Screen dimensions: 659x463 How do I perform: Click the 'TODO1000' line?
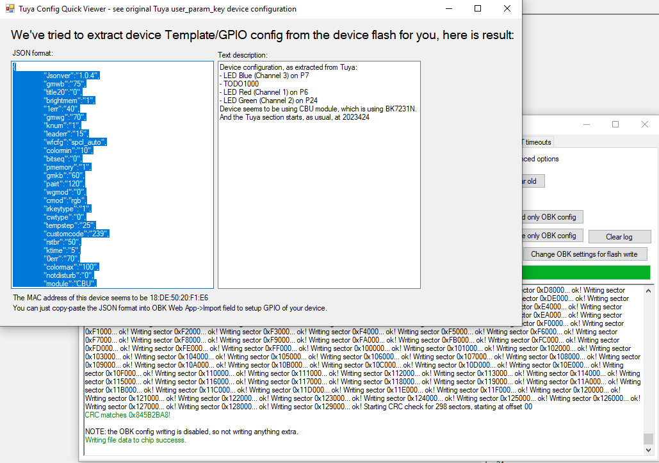point(239,84)
